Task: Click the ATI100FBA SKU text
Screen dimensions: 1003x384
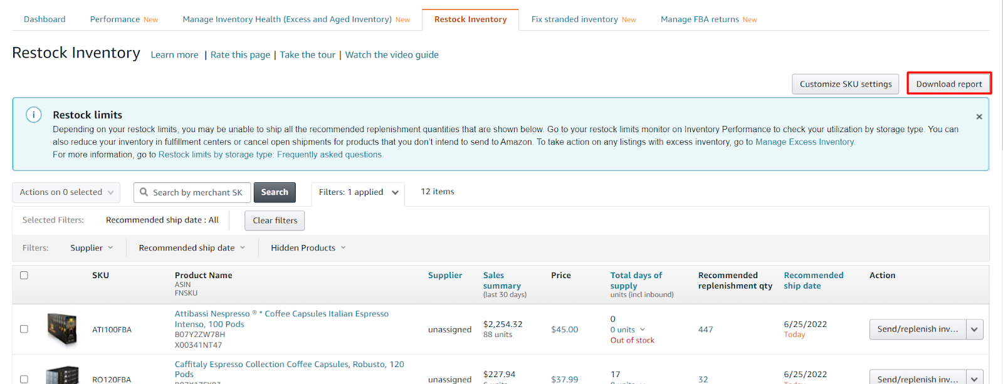Action: pyautogui.click(x=112, y=330)
